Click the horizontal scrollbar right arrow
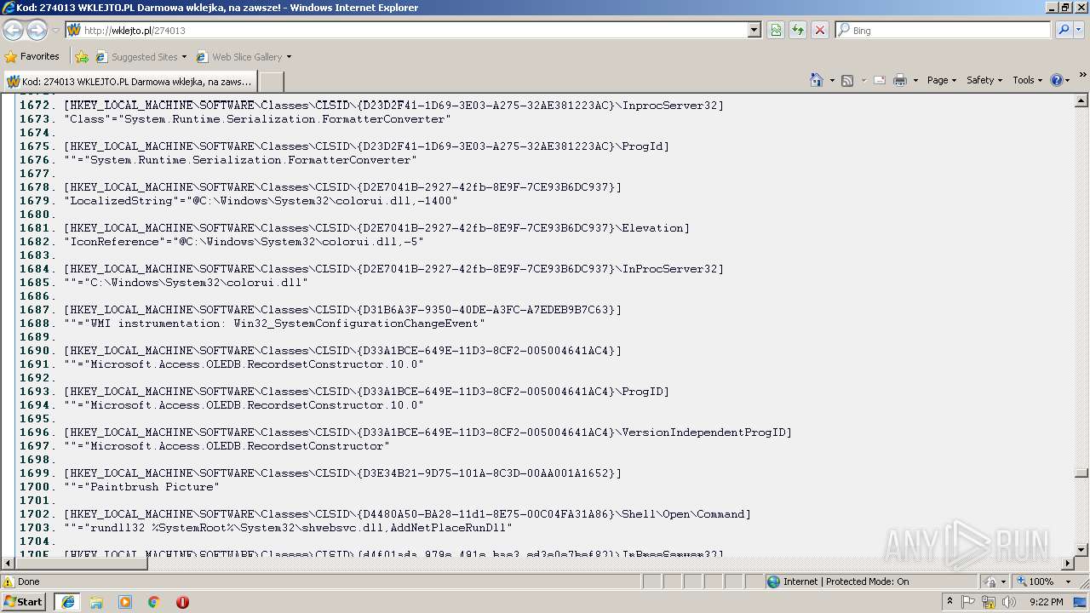The height and width of the screenshot is (613, 1090). click(x=1068, y=564)
